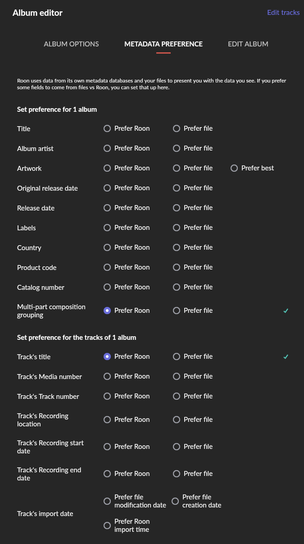This screenshot has width=304, height=544.
Task: Set Original release date to Prefer file
Action: click(x=177, y=188)
